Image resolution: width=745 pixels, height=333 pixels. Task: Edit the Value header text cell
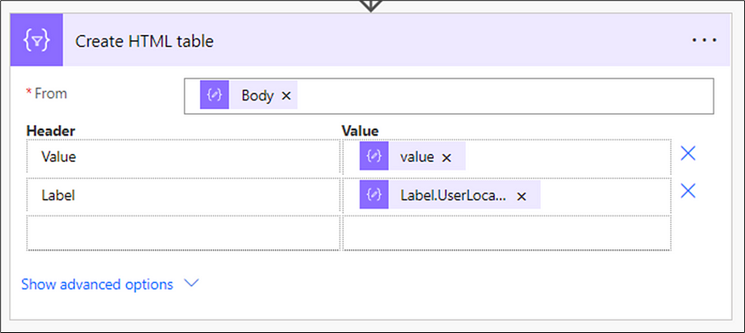pyautogui.click(x=184, y=158)
